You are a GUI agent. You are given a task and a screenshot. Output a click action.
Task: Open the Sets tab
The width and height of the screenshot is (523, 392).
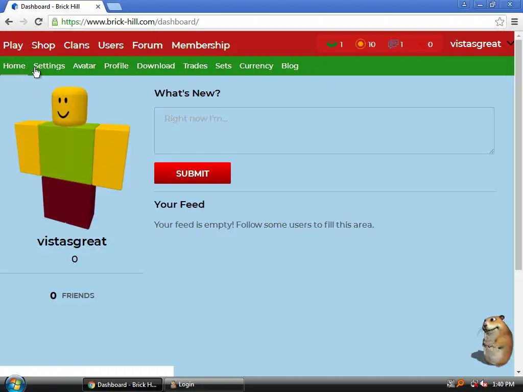[x=223, y=66]
